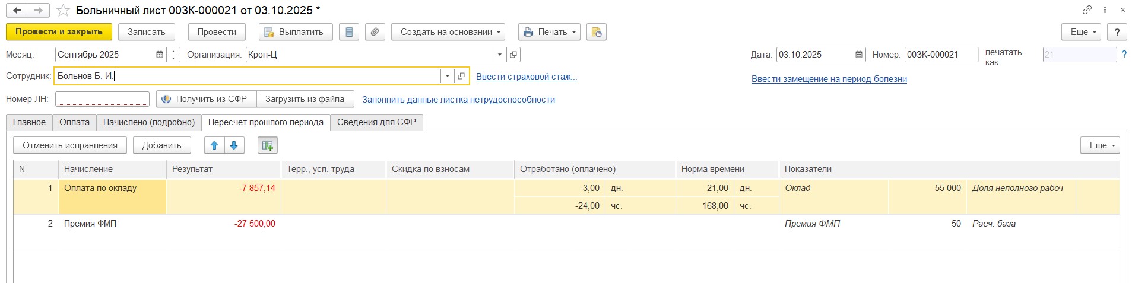This screenshot has width=1132, height=283.
Task: Expand Организация dropdown list
Action: (x=500, y=55)
